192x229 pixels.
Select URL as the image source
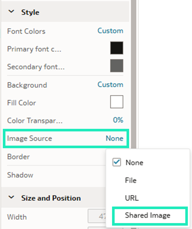click(132, 198)
